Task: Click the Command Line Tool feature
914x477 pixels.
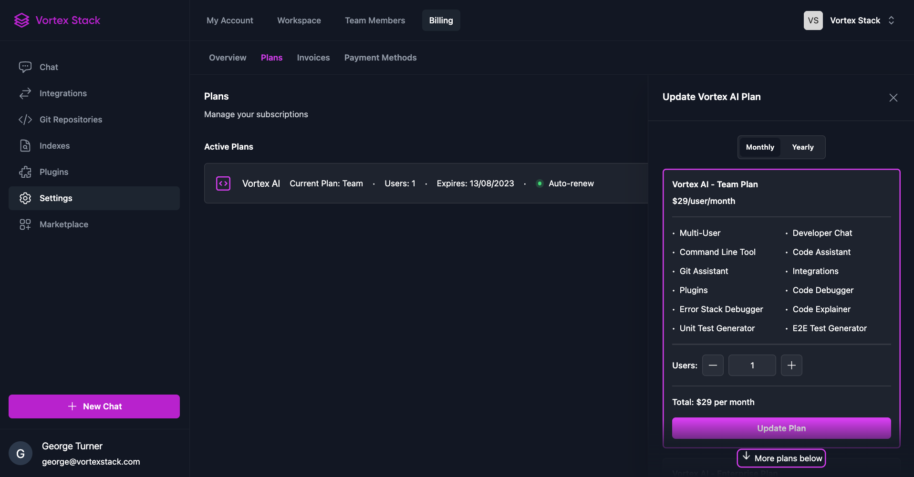Action: 717,252
